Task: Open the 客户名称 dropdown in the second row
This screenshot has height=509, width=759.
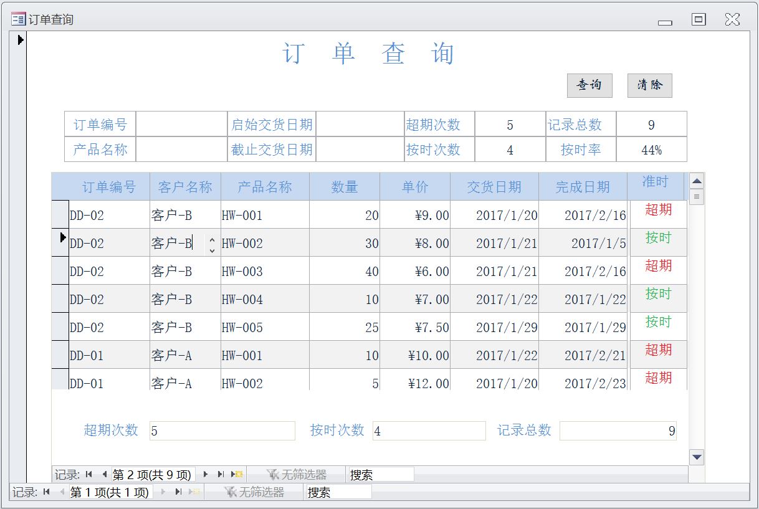Action: [x=212, y=244]
